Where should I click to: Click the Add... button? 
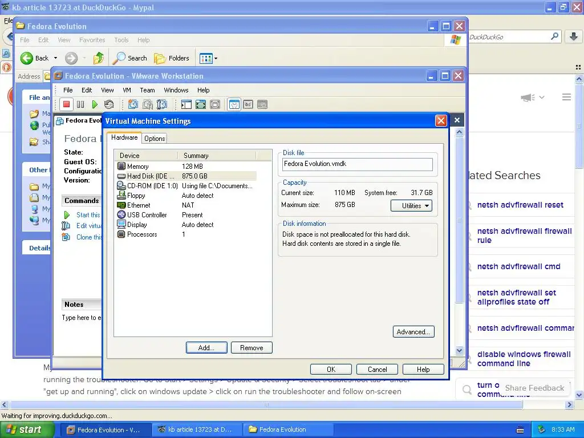coord(206,348)
